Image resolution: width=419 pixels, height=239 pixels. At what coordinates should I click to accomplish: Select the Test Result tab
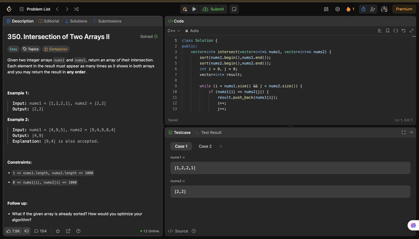click(x=208, y=133)
